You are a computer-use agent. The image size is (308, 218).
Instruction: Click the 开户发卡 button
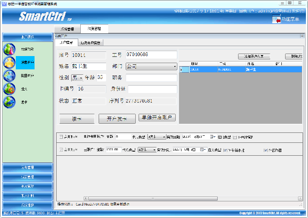click(117, 119)
